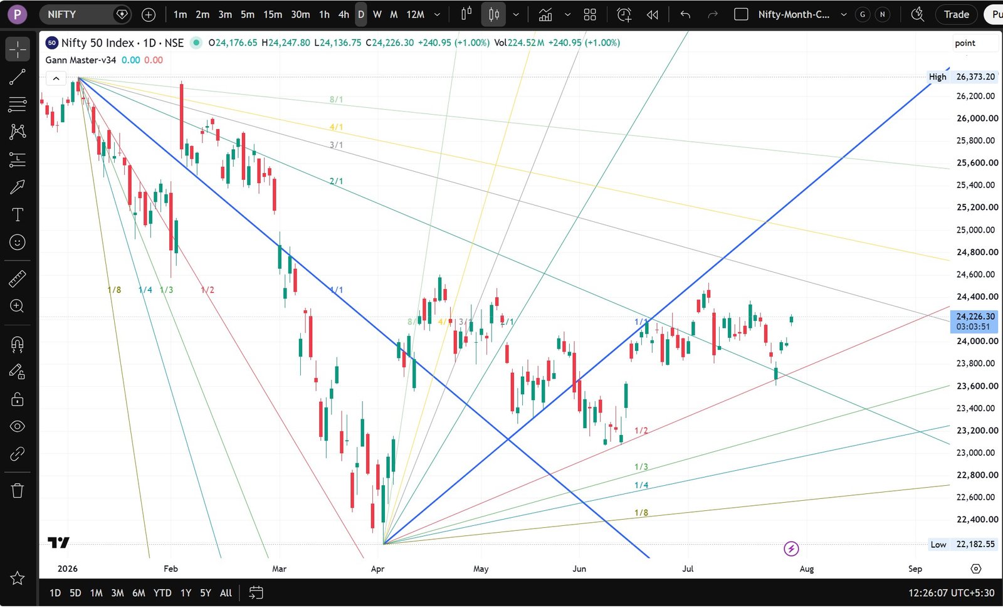Lock all drawing tools
The width and height of the screenshot is (1003, 608).
click(18, 399)
